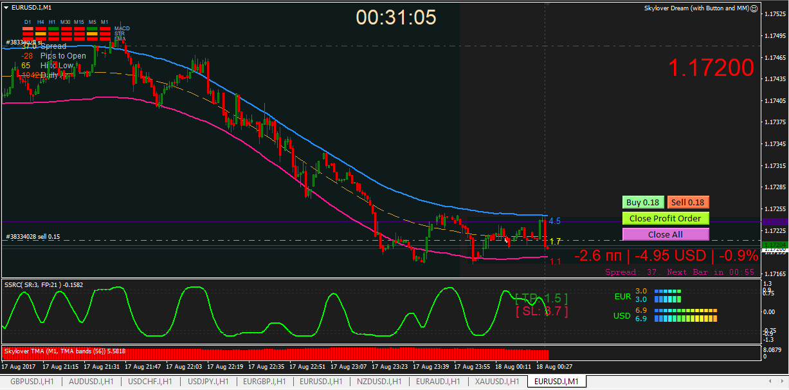Viewport: 789px width, 390px height.
Task: Click the EUR currency strength label
Action: coord(622,296)
